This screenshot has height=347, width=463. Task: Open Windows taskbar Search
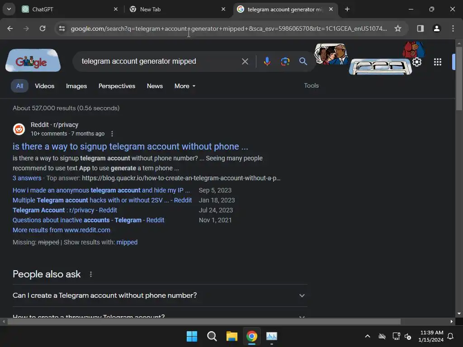click(212, 336)
